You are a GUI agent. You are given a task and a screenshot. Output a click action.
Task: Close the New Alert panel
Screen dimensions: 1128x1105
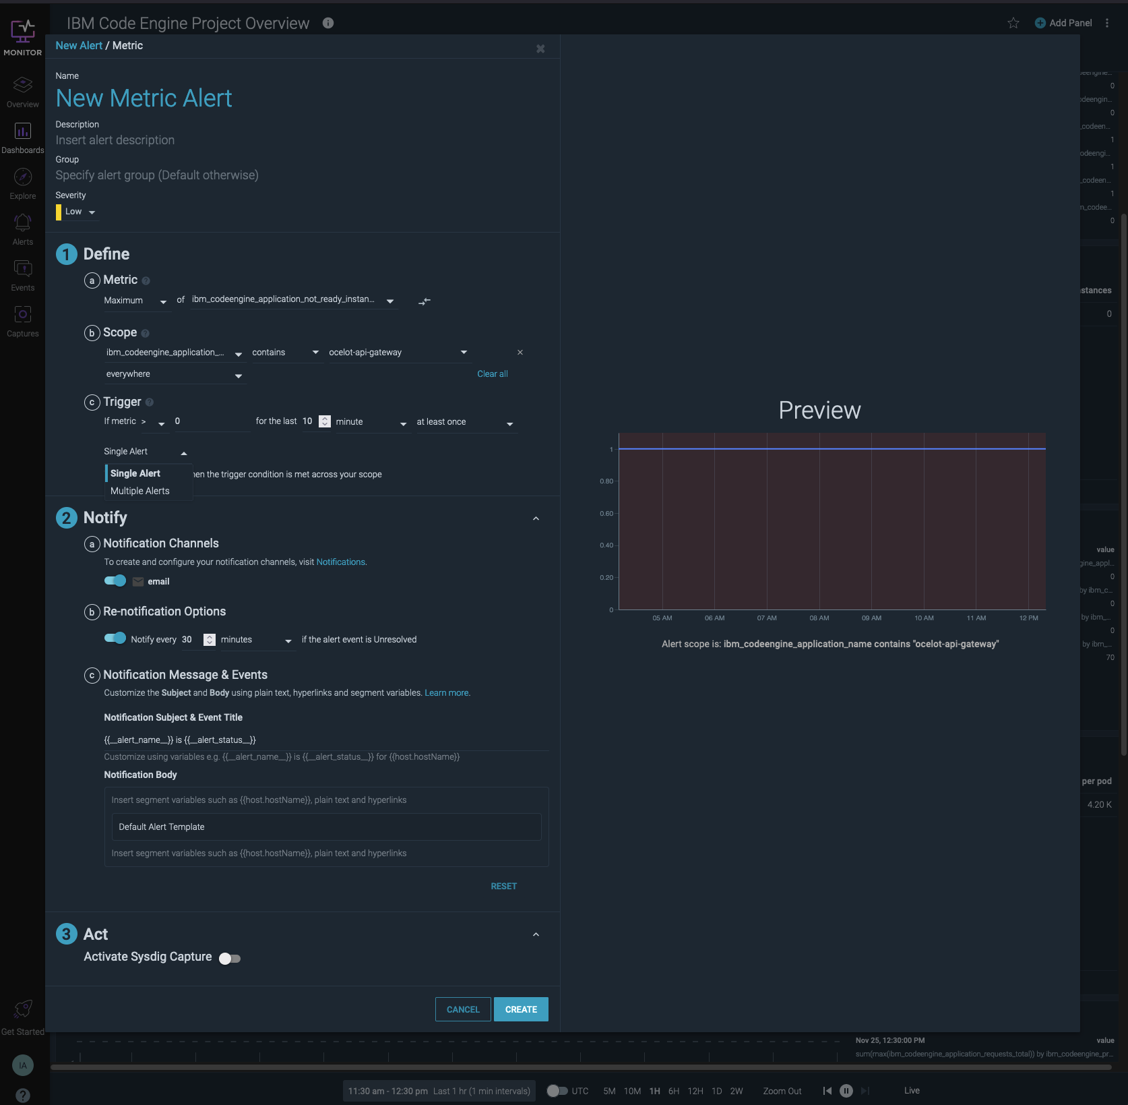[540, 49]
